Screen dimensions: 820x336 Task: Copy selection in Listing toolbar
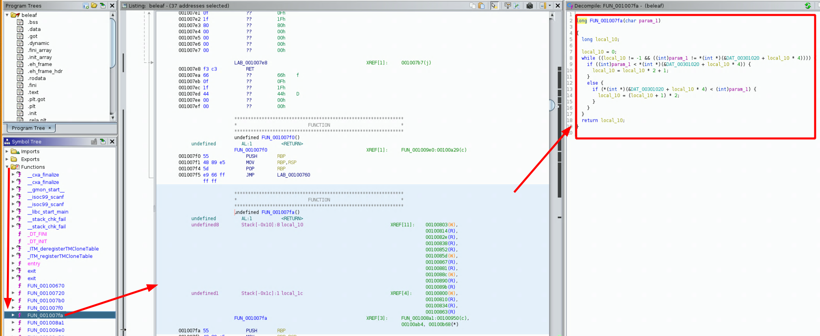(473, 6)
